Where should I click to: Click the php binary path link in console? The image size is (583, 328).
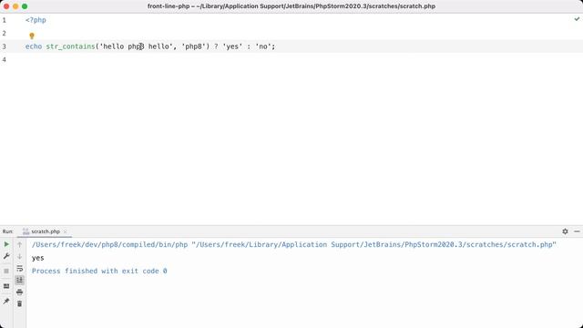tap(109, 244)
